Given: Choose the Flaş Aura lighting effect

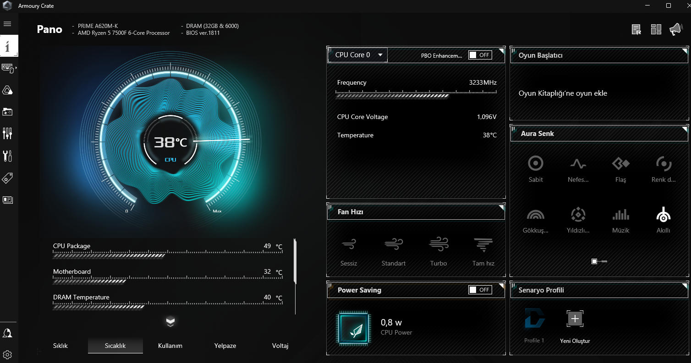Looking at the screenshot, I should pyautogui.click(x=621, y=169).
